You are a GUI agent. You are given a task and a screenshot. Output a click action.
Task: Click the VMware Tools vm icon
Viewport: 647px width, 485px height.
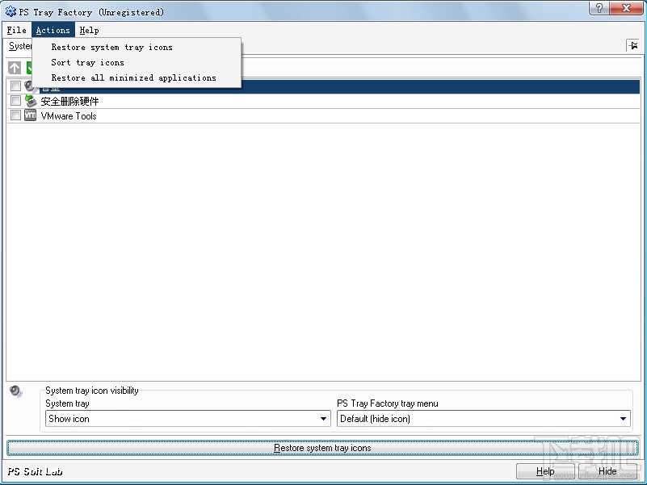tap(30, 115)
